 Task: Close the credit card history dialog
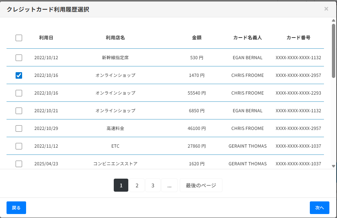pyautogui.click(x=326, y=9)
